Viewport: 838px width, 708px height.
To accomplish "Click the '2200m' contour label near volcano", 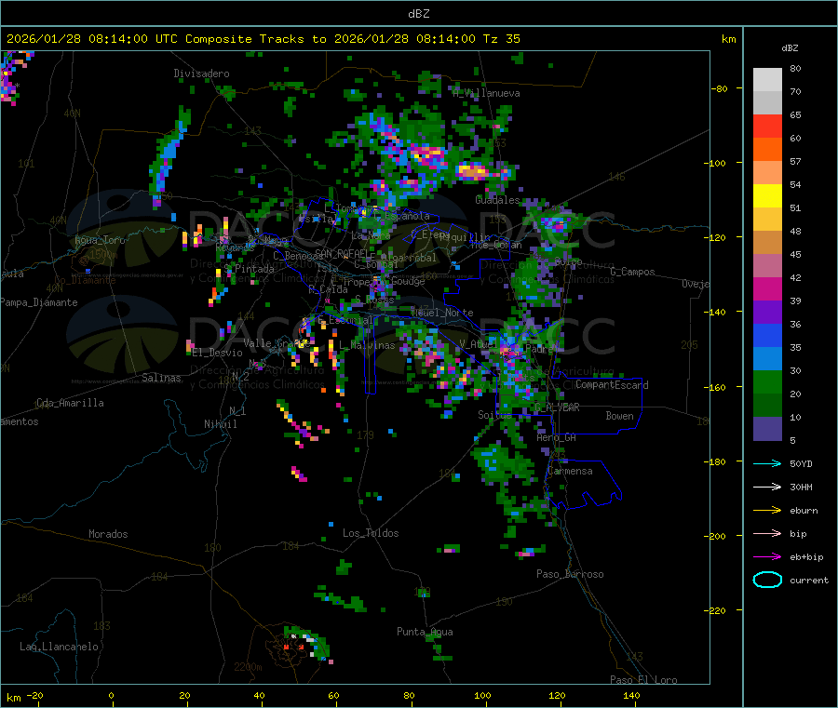I will click(248, 667).
